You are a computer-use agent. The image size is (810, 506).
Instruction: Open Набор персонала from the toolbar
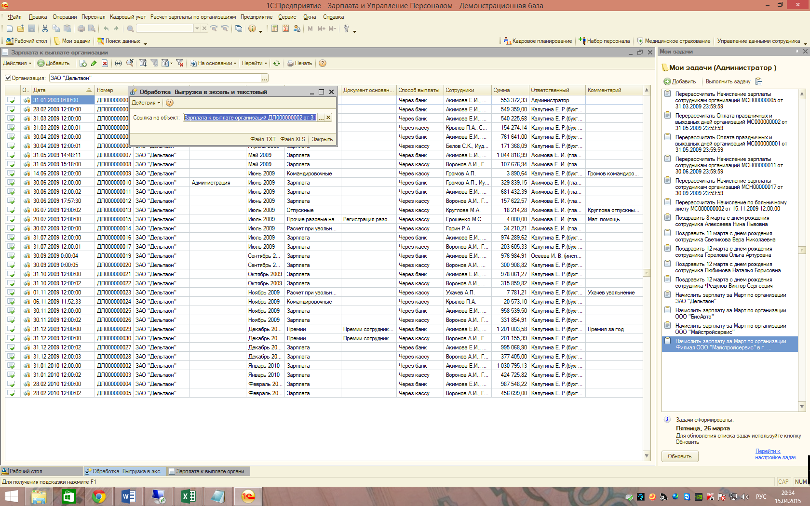604,41
